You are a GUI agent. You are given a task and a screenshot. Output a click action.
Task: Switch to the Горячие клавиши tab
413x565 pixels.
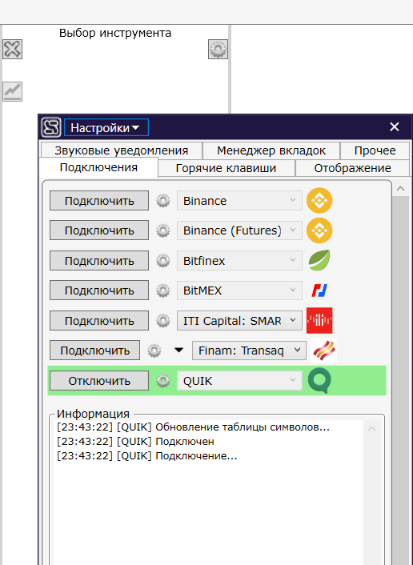pyautogui.click(x=226, y=168)
